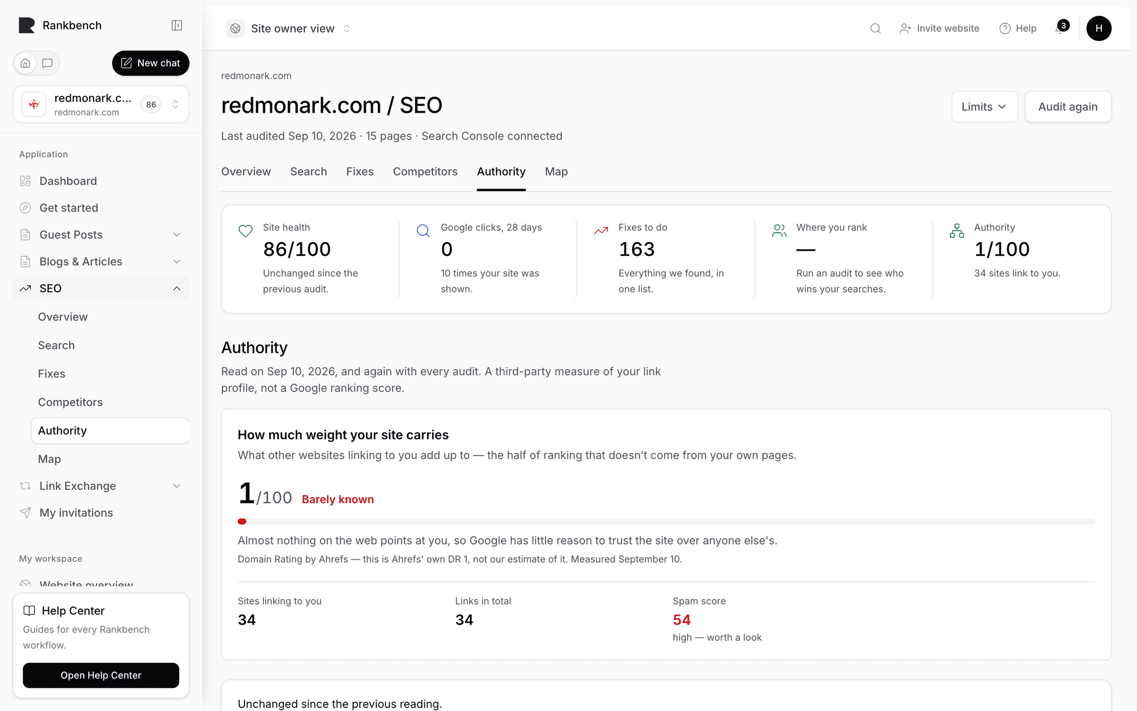Click the Authority network icon
Screen dimensions: 1137x711
[957, 231]
